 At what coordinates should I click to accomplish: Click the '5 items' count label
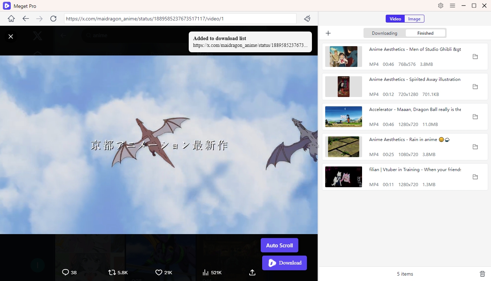click(405, 274)
